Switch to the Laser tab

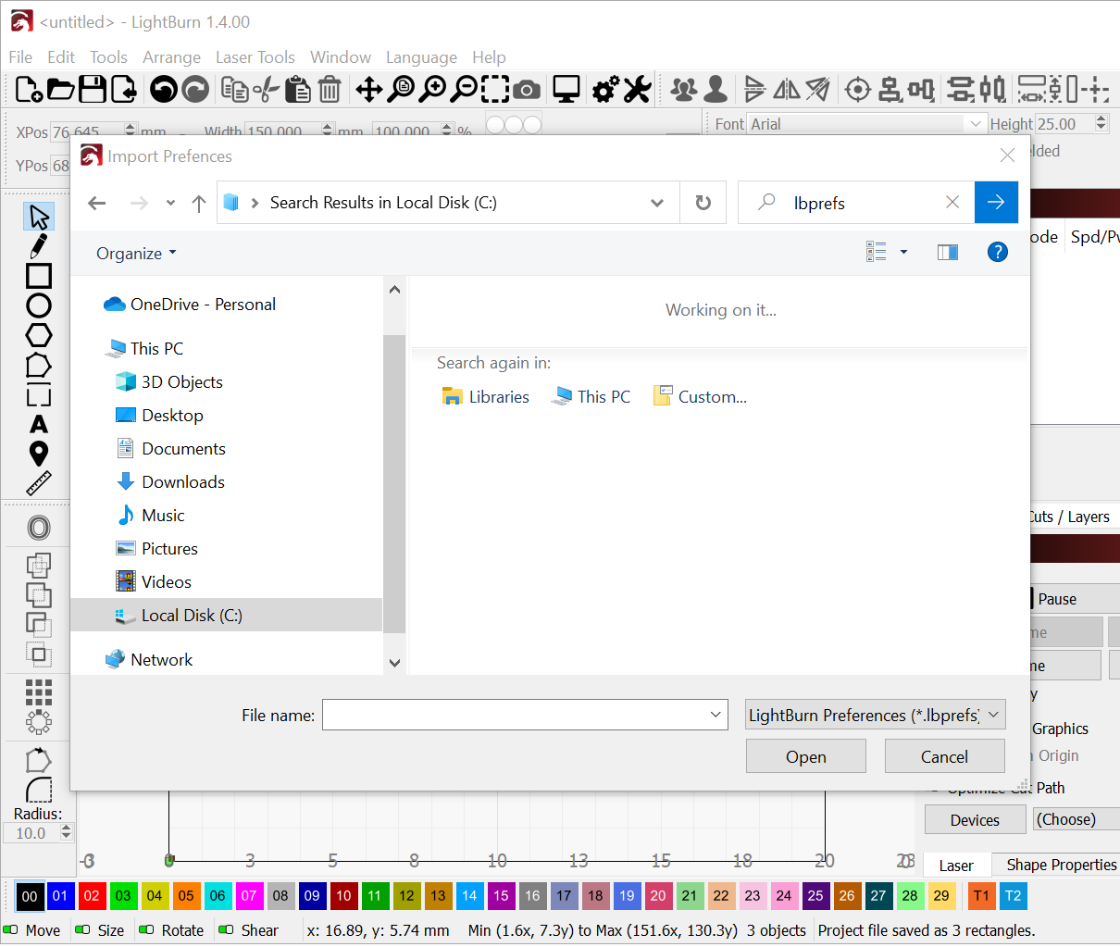[x=956, y=866]
